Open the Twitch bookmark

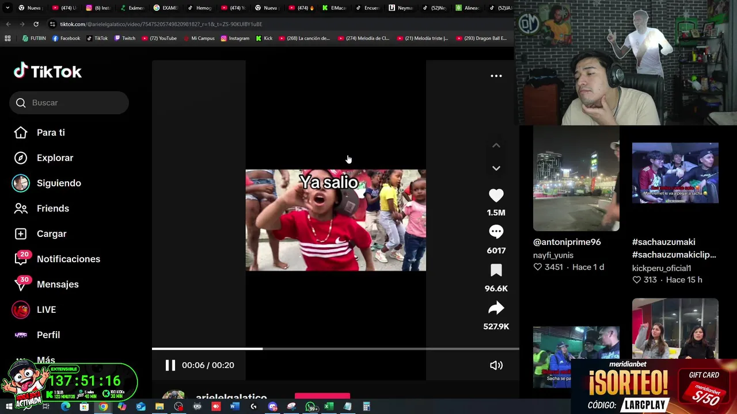click(125, 39)
